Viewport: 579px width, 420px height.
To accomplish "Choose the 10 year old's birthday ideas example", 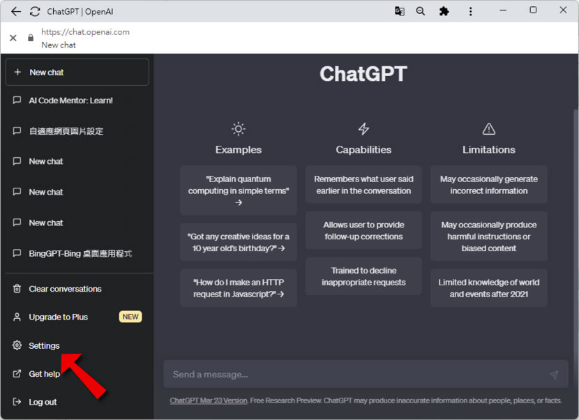I will [x=239, y=242].
